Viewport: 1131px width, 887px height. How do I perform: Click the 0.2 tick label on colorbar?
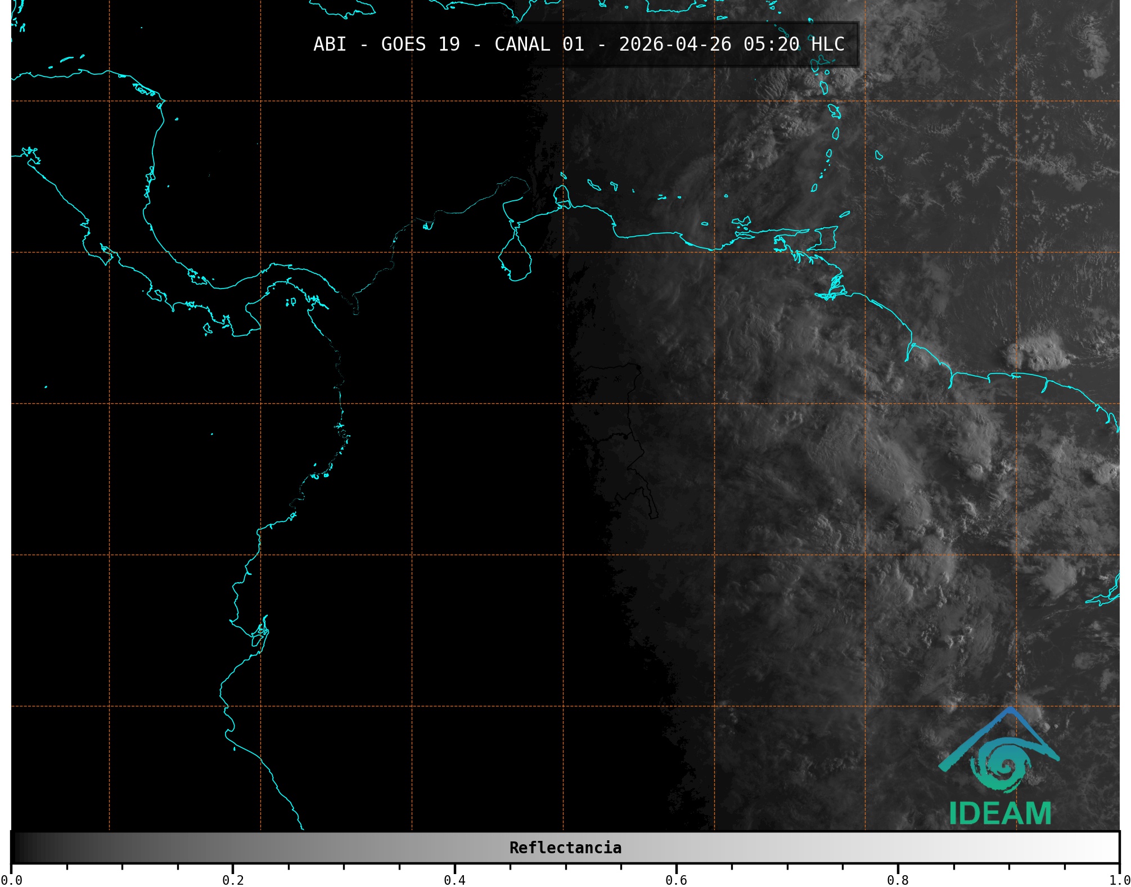(x=233, y=880)
